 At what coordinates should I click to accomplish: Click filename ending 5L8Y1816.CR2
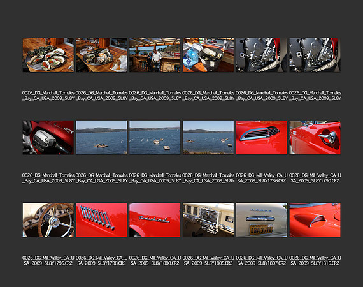pos(315,261)
